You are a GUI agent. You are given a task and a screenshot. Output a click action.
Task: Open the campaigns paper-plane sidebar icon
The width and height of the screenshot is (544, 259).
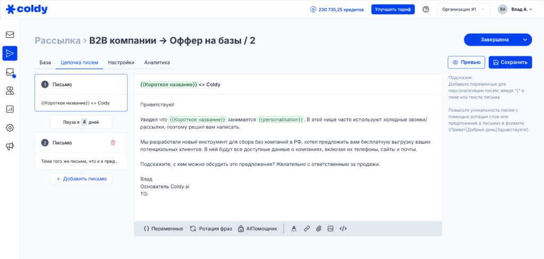(10, 53)
